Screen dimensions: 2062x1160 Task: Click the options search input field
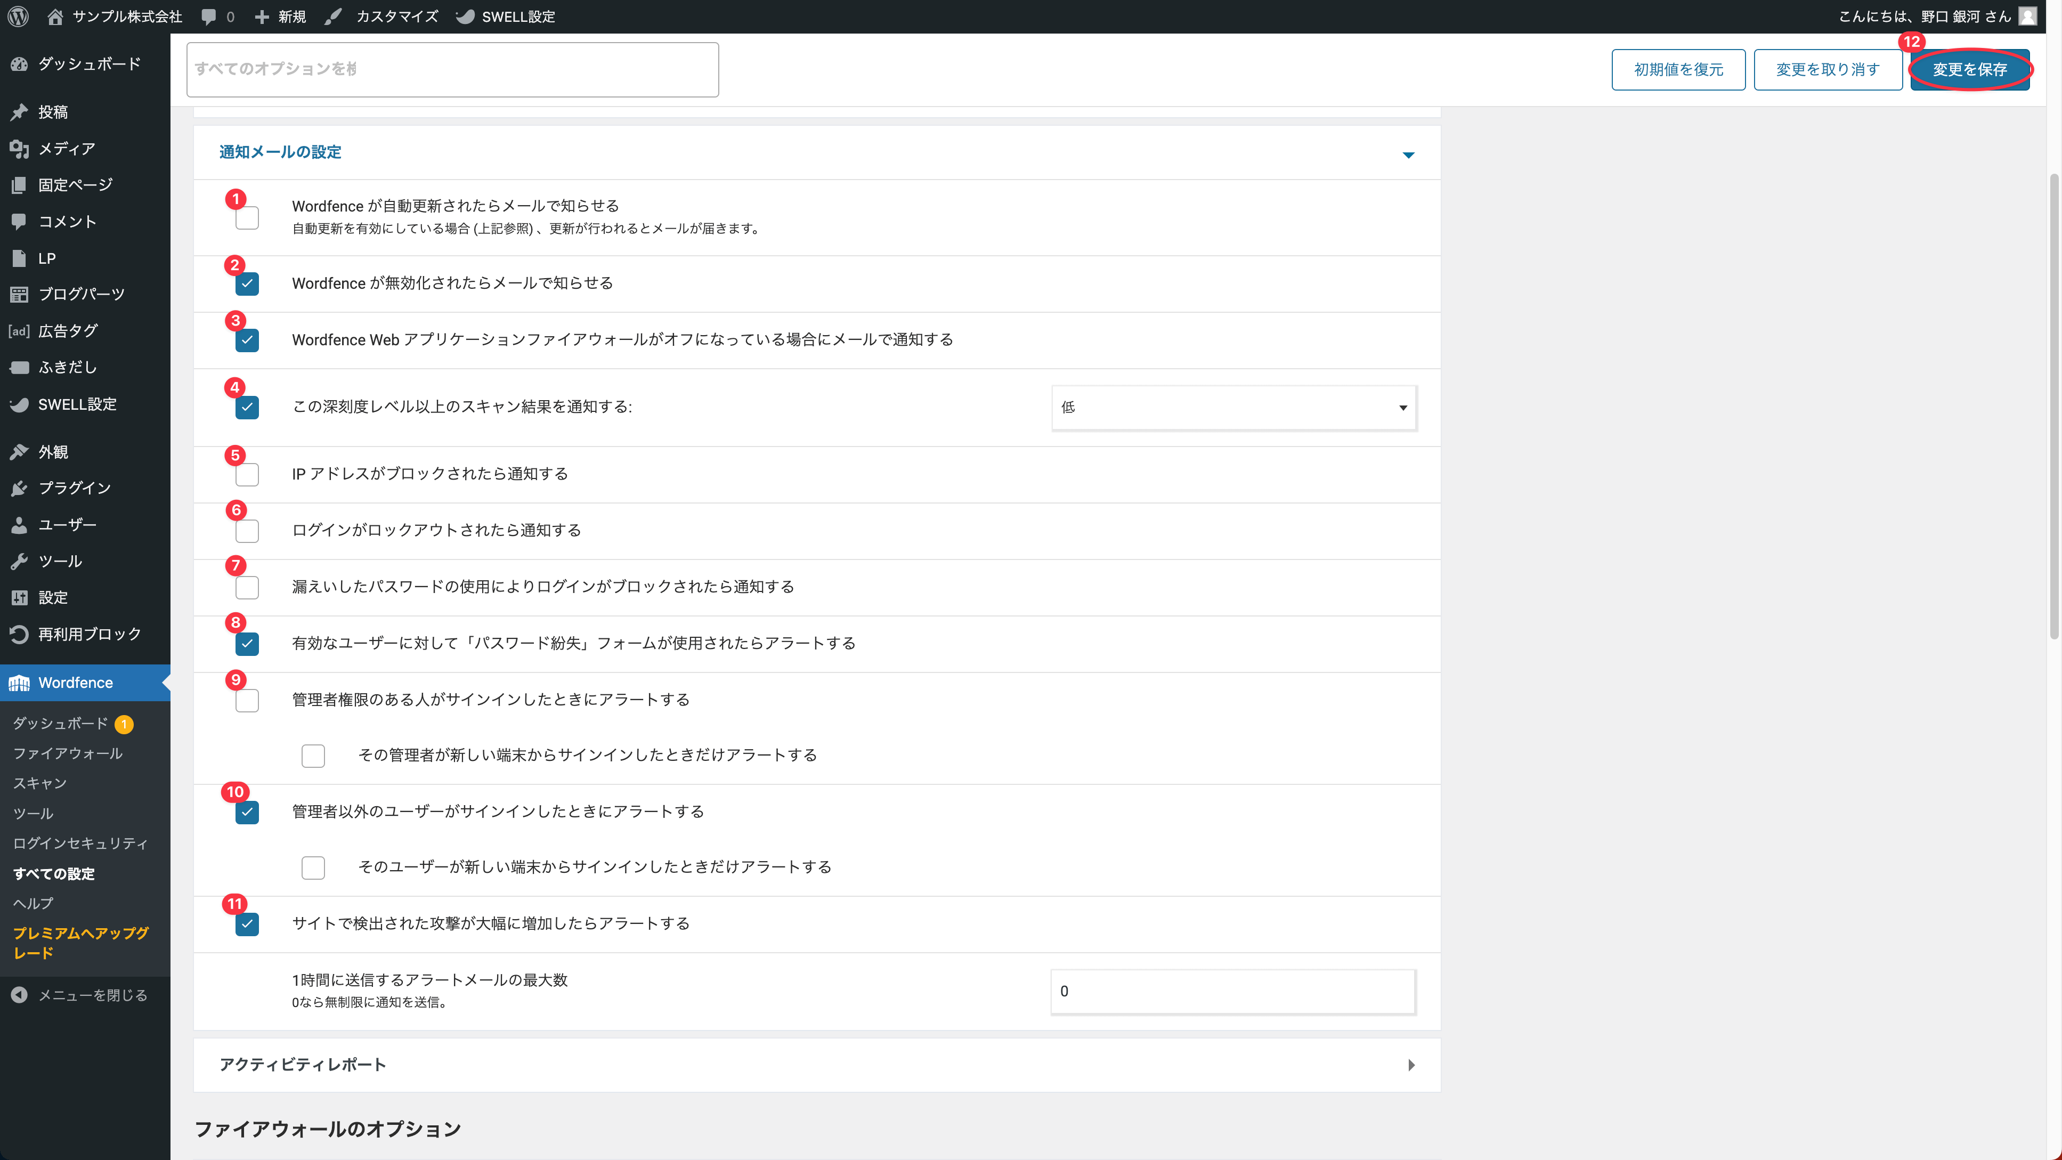[x=452, y=70]
